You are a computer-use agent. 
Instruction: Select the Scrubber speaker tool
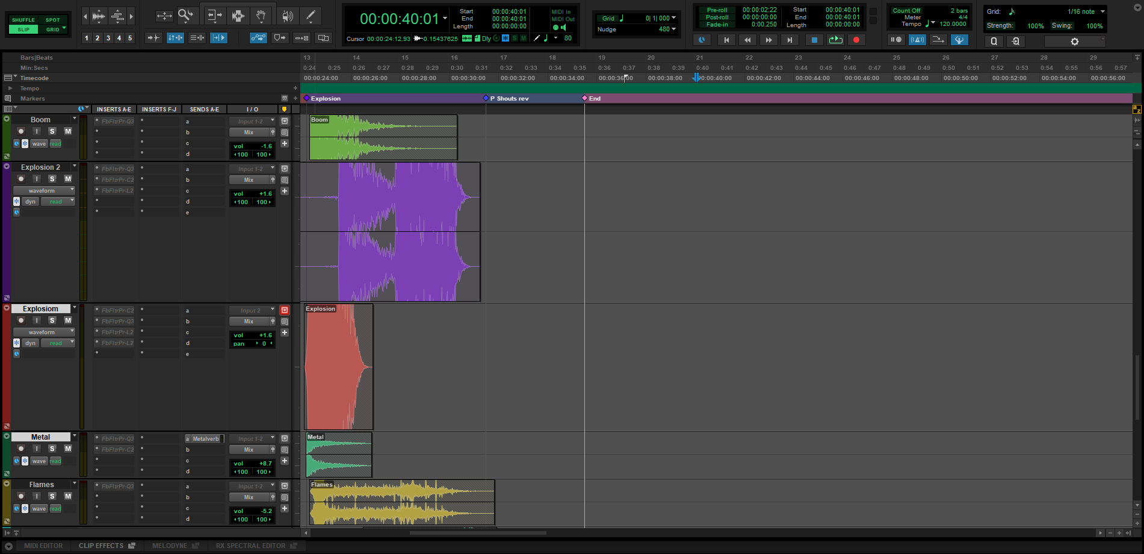[x=288, y=16]
